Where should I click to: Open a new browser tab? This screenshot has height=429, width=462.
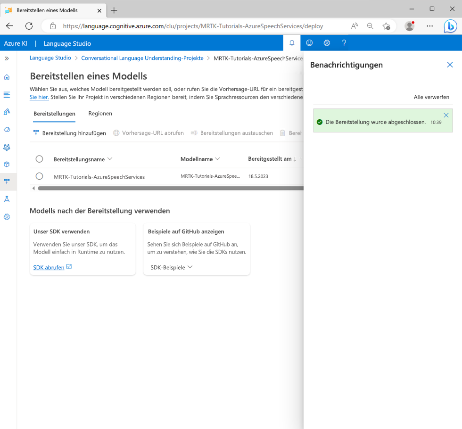pos(114,10)
